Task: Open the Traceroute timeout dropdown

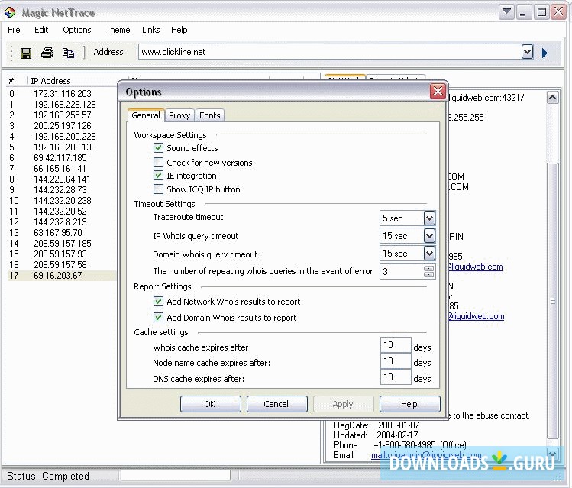Action: coord(429,218)
